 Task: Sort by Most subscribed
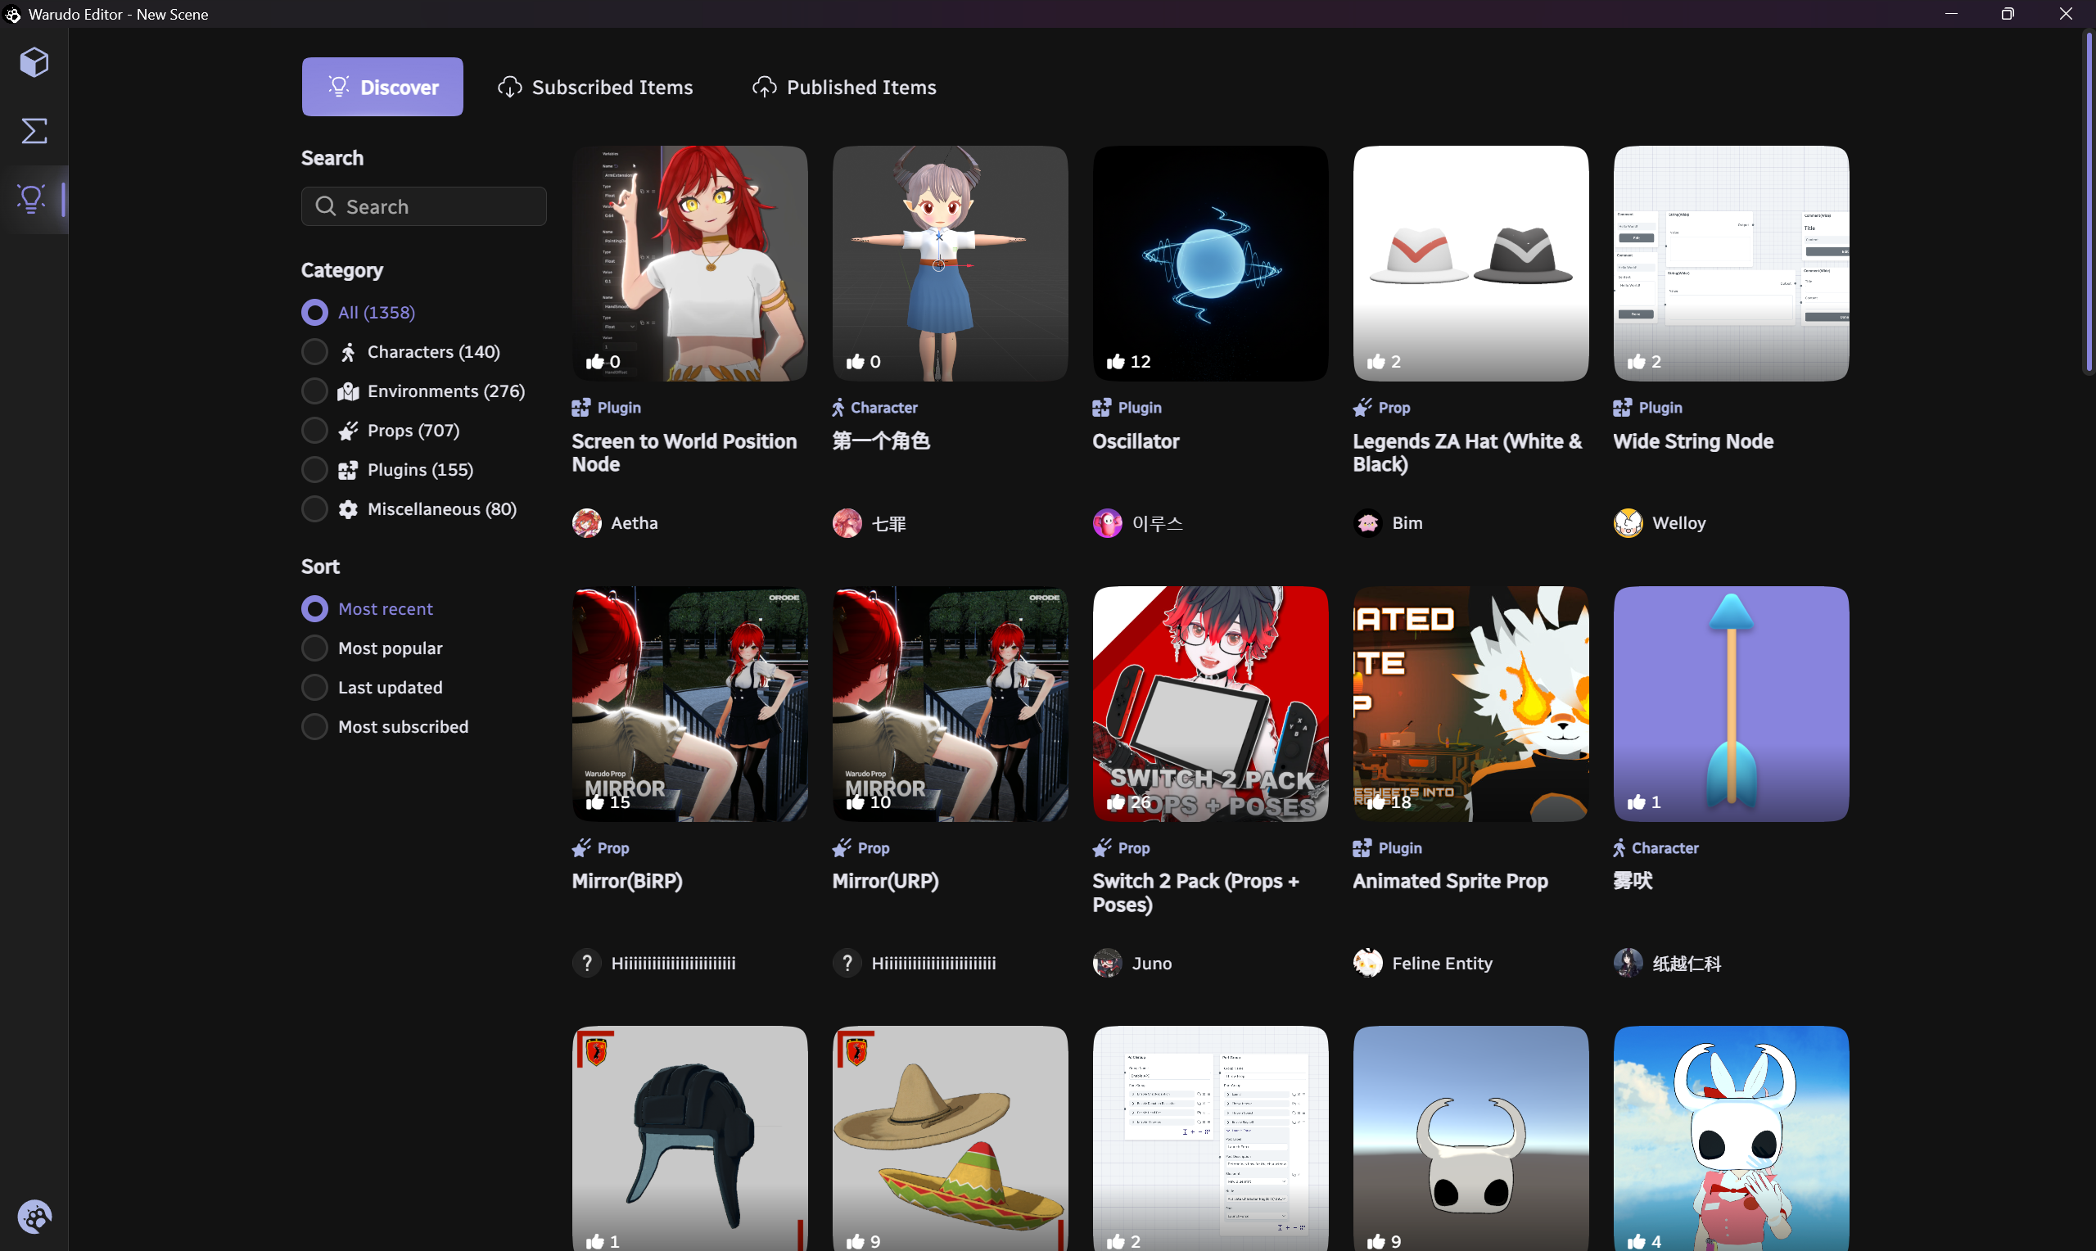tap(314, 727)
